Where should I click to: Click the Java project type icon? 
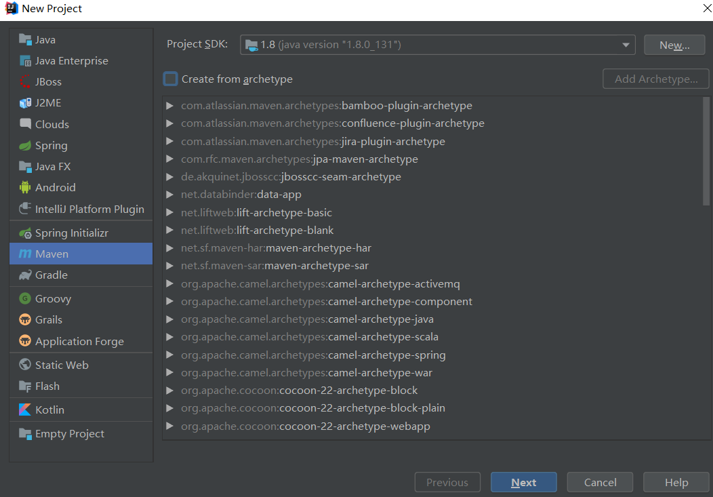[x=25, y=39]
